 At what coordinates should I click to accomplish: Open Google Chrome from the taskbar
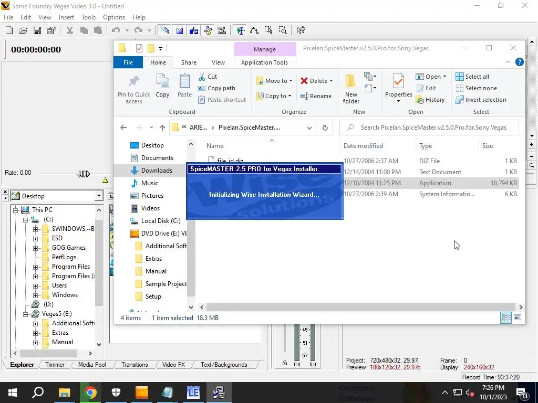[90, 393]
